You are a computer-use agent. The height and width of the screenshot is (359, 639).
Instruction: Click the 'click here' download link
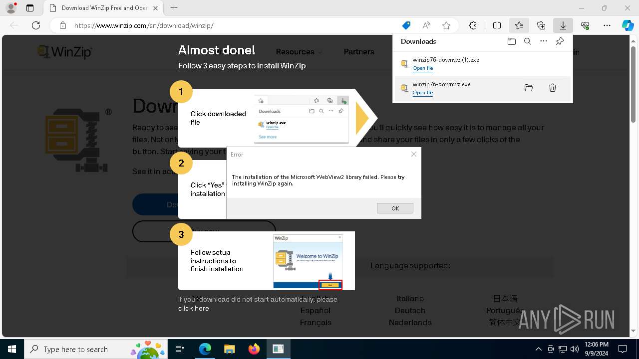194,308
